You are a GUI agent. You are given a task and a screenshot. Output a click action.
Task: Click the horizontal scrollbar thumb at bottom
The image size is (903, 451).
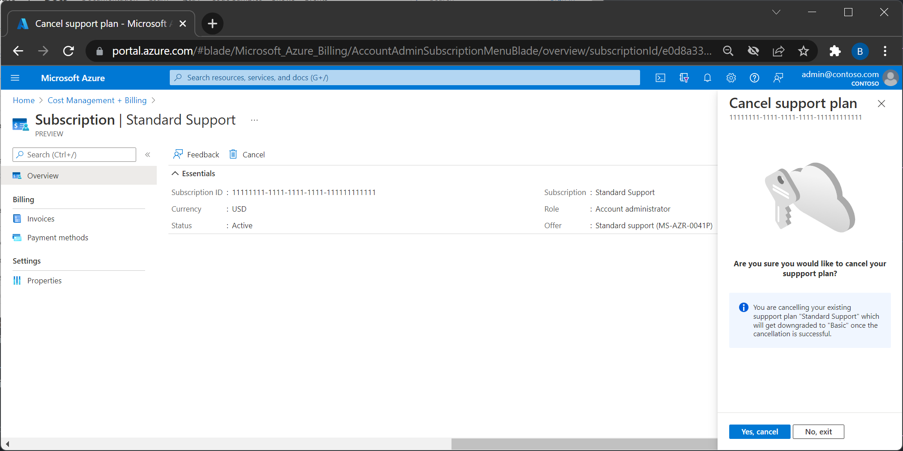(585, 444)
